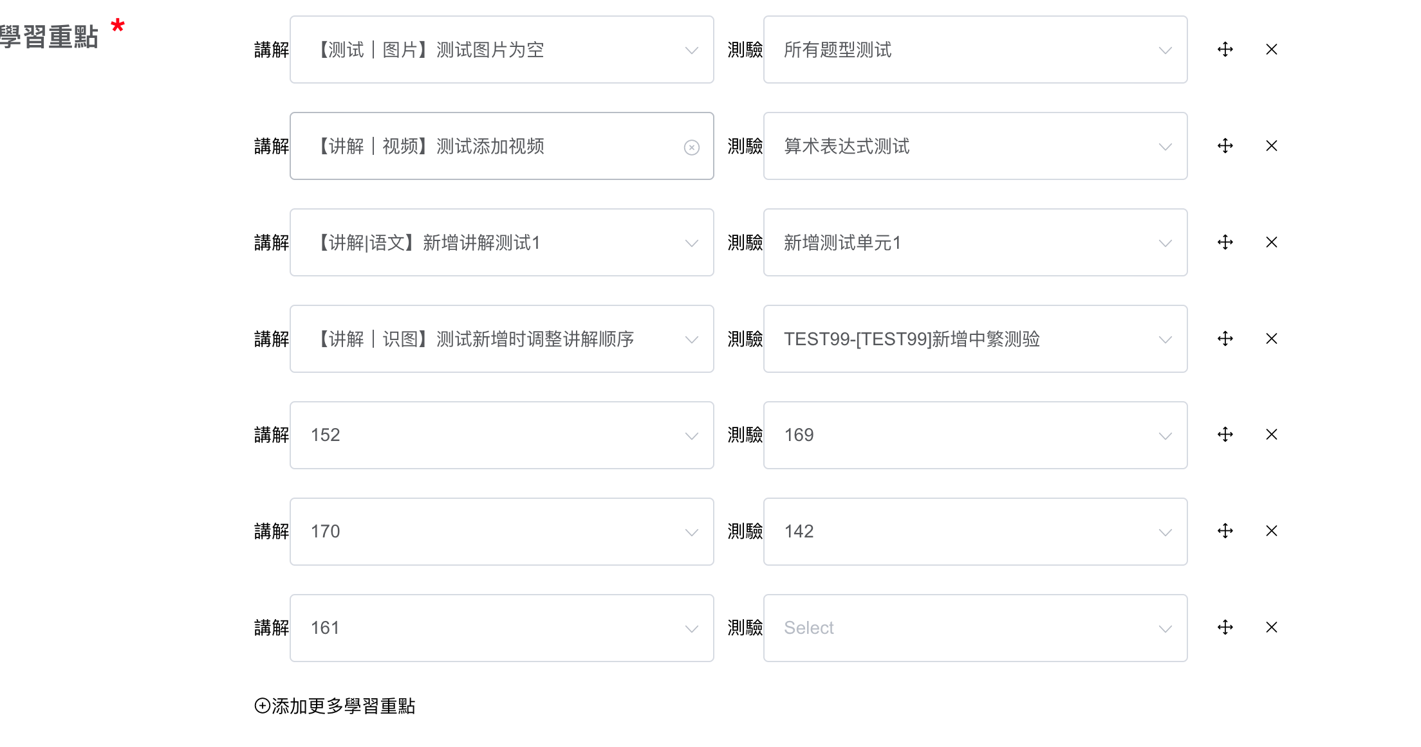The height and width of the screenshot is (747, 1421).
Task: Open the 測試新增时调整讲解顺序 dropdown
Action: coord(501,339)
